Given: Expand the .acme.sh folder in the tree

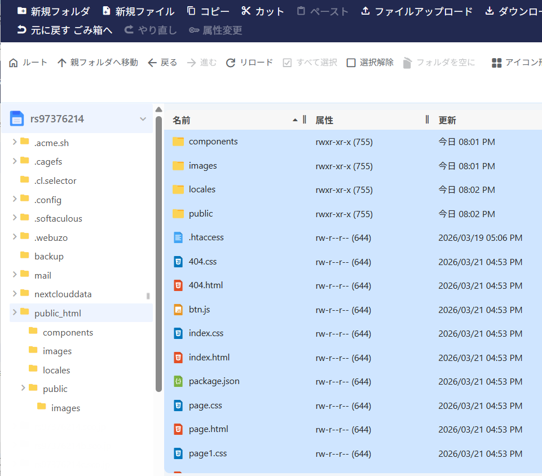Looking at the screenshot, I should click(14, 143).
